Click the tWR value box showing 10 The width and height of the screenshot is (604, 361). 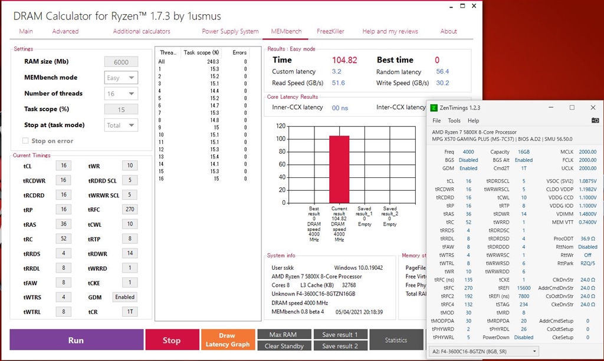(x=130, y=165)
